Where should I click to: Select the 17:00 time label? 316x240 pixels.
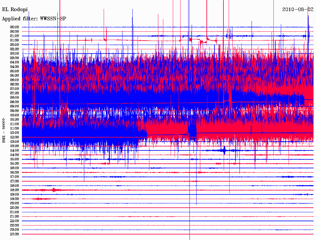click(15, 177)
